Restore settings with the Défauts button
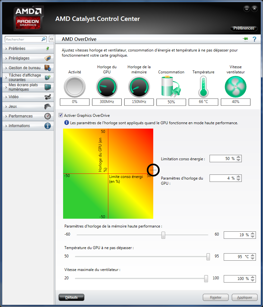 coord(71,297)
